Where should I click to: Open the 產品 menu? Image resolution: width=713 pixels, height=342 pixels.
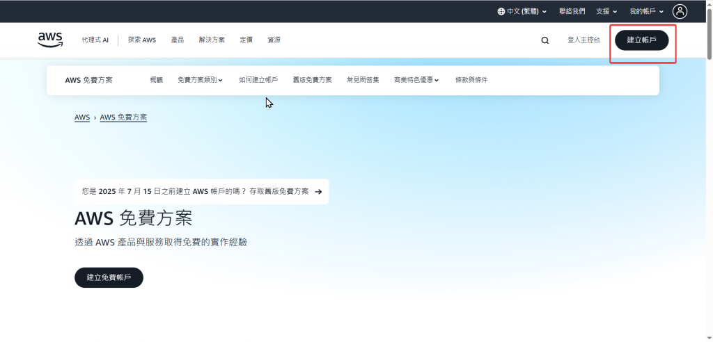[178, 40]
